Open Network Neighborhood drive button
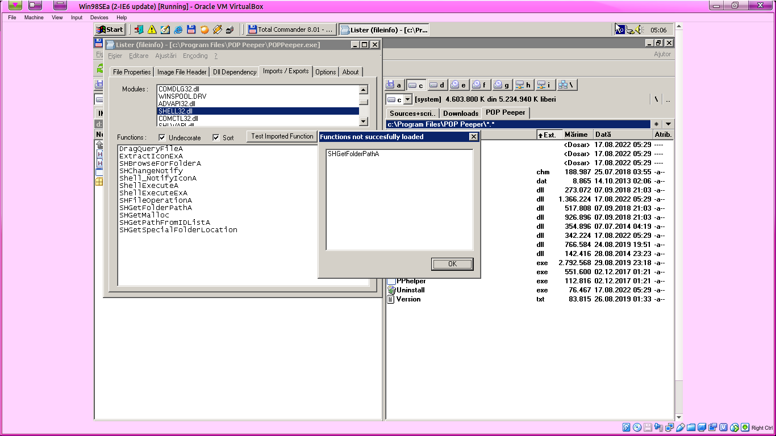The width and height of the screenshot is (776, 436). [566, 85]
